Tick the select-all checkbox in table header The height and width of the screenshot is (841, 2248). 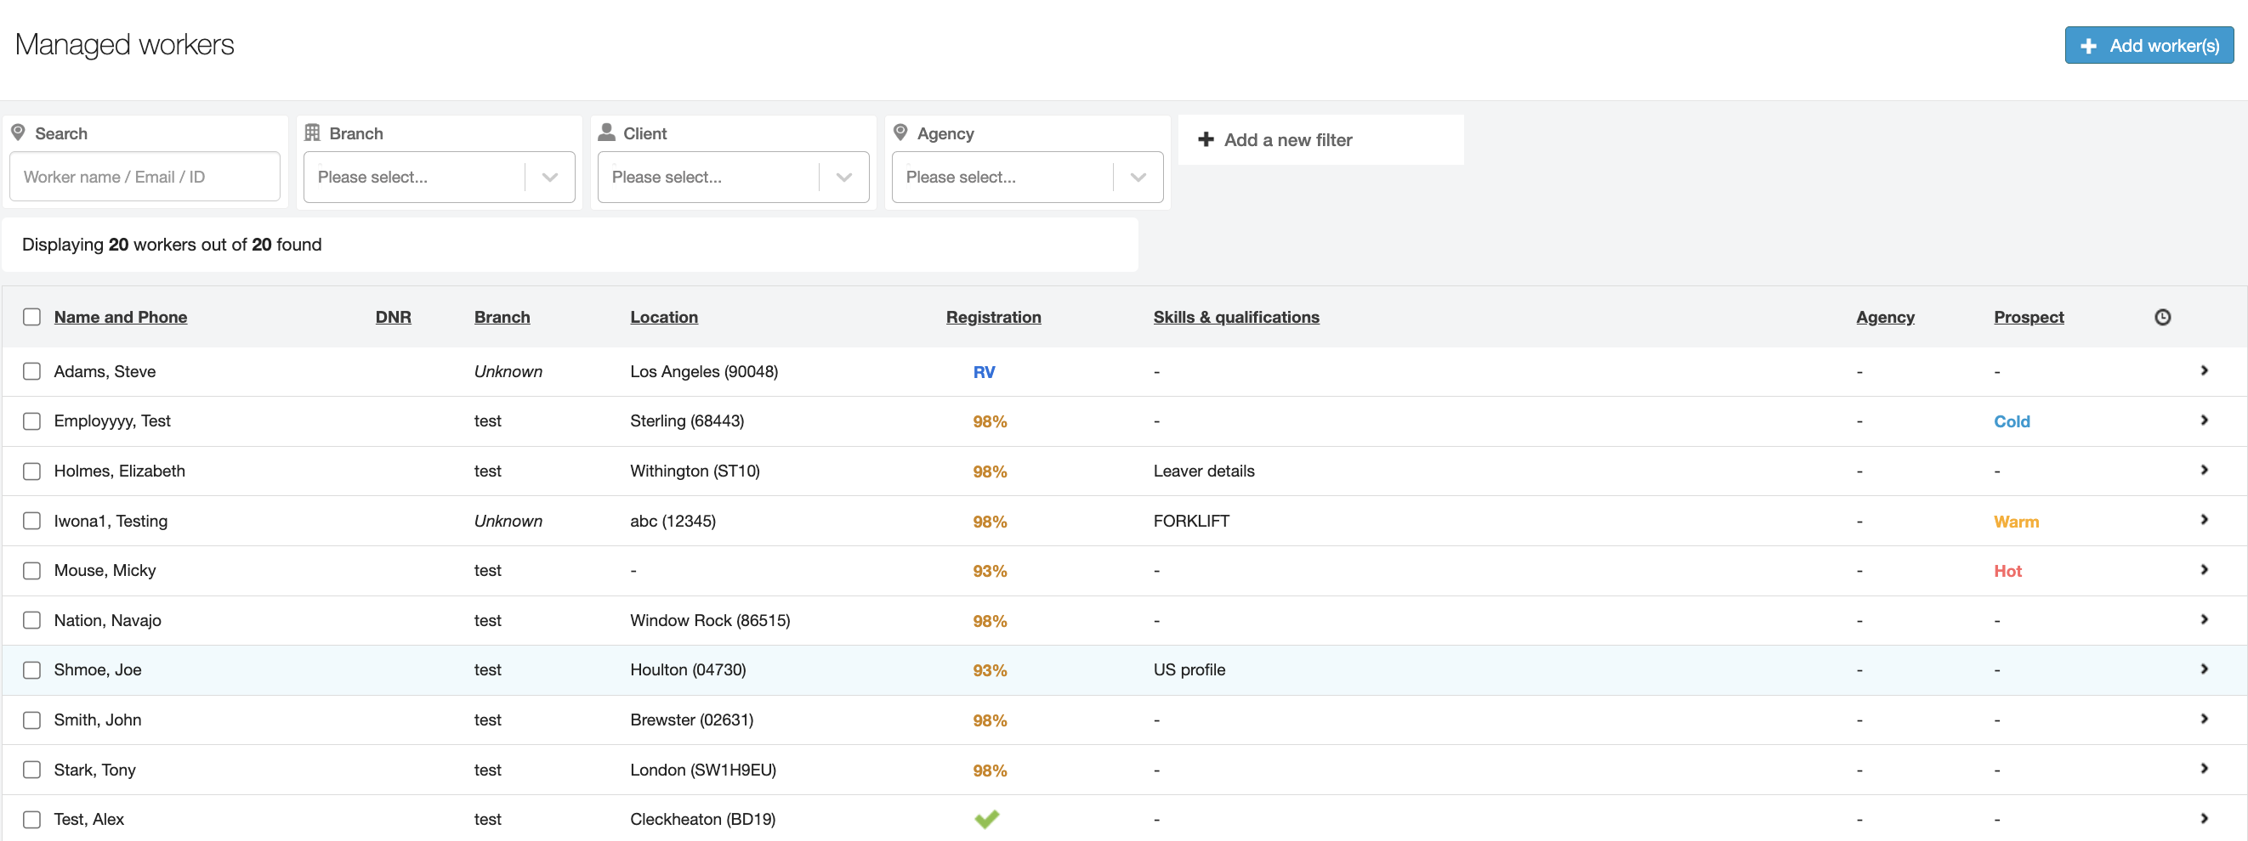pyautogui.click(x=32, y=316)
